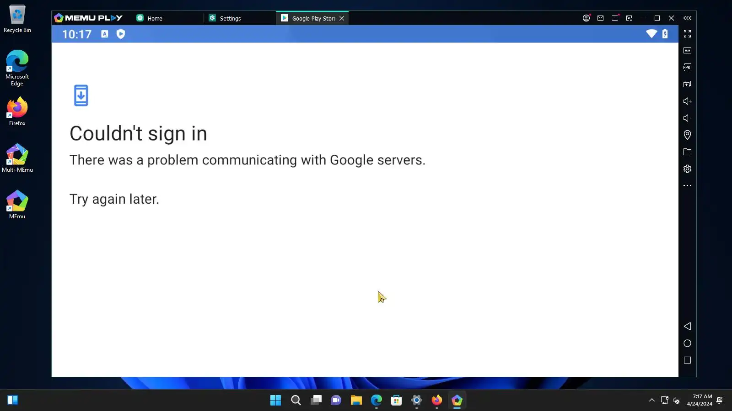
Task: Collapse the MEmu sidebar with the triple-chevron button
Action: click(687, 18)
